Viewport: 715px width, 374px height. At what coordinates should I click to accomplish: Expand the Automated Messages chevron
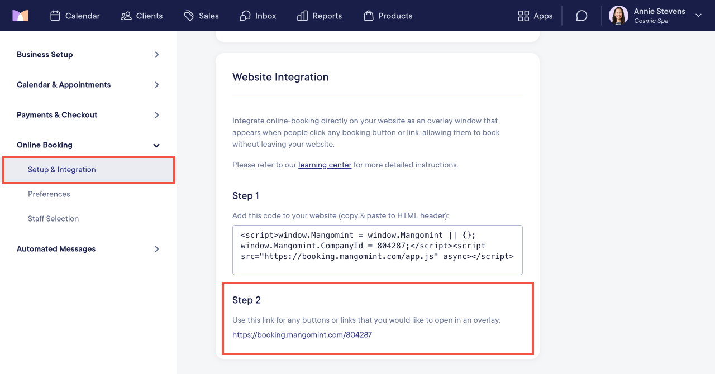[x=157, y=249]
